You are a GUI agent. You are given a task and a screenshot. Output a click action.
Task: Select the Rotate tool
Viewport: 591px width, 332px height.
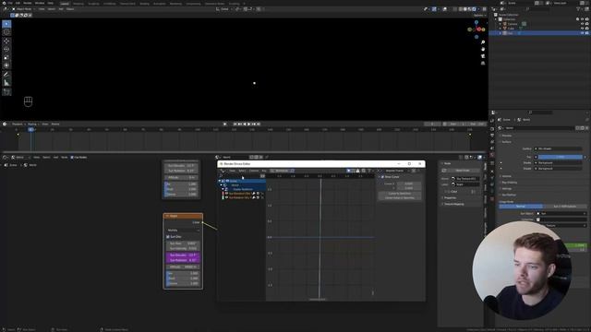tap(6, 49)
